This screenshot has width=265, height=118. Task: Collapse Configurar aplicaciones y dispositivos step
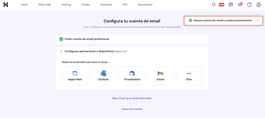pyautogui.click(x=132, y=51)
